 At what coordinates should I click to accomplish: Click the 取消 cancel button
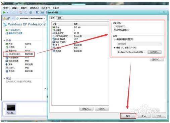(x=144, y=116)
